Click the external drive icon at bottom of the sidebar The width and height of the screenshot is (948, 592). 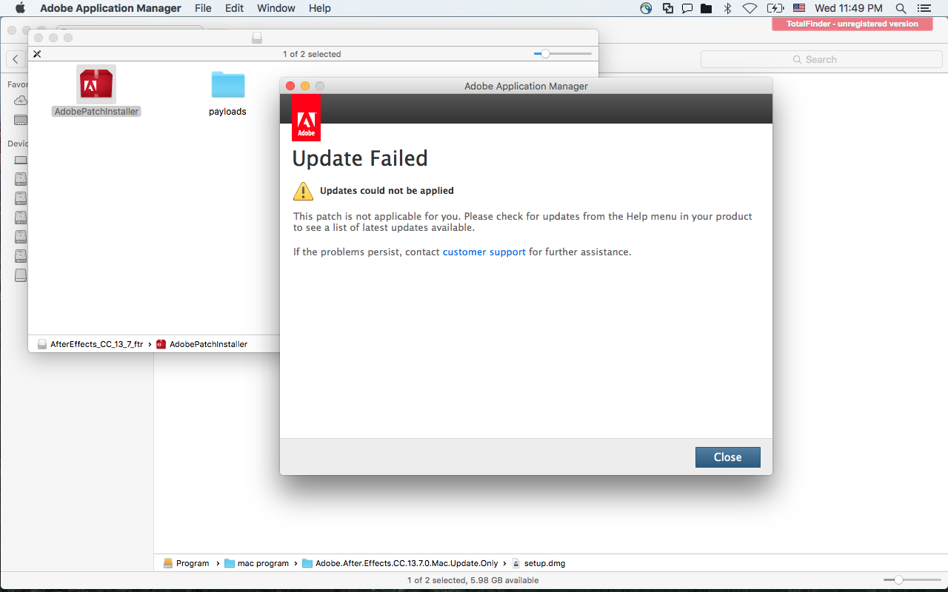coord(21,275)
